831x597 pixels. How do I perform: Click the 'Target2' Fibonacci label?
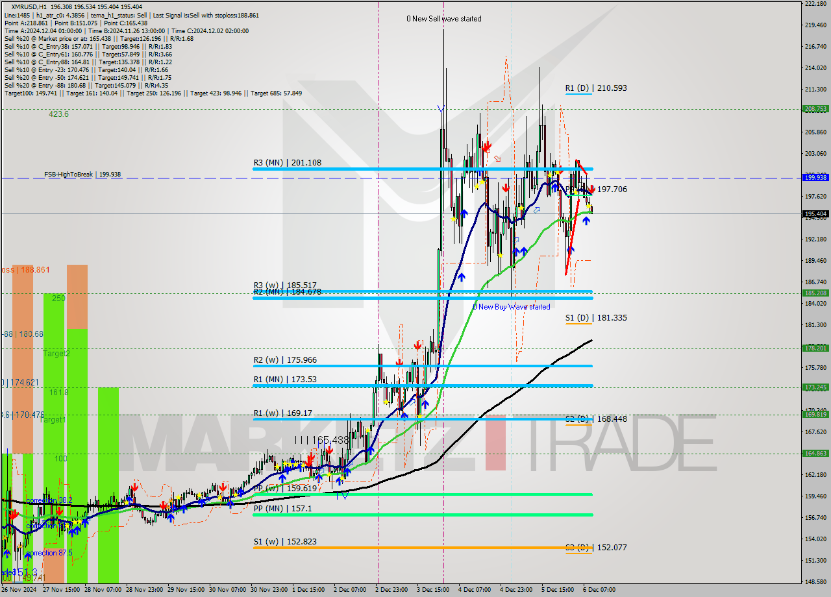pyautogui.click(x=56, y=354)
